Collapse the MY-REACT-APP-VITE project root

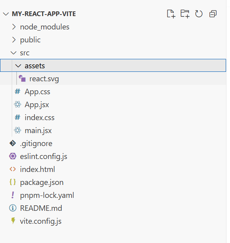tap(6, 14)
